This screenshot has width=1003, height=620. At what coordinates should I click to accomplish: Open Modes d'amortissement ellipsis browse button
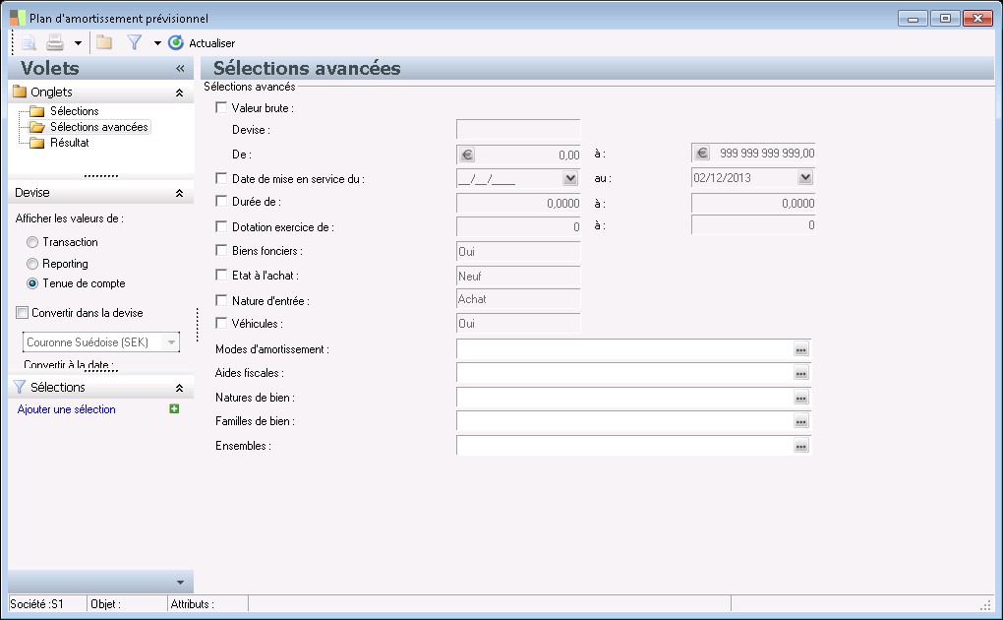click(800, 349)
